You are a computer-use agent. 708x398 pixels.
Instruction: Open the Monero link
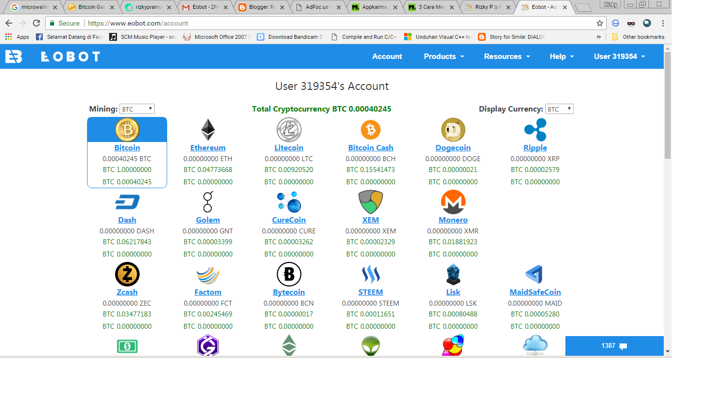click(x=453, y=220)
